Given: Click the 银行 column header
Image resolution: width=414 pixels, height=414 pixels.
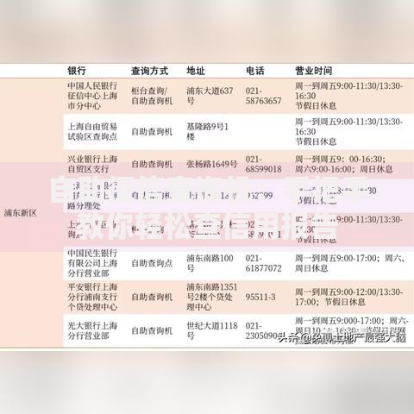Looking at the screenshot, I should click(77, 71).
